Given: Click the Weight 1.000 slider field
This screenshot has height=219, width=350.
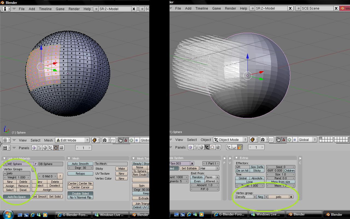Looking at the screenshot, I should pyautogui.click(x=17, y=177).
